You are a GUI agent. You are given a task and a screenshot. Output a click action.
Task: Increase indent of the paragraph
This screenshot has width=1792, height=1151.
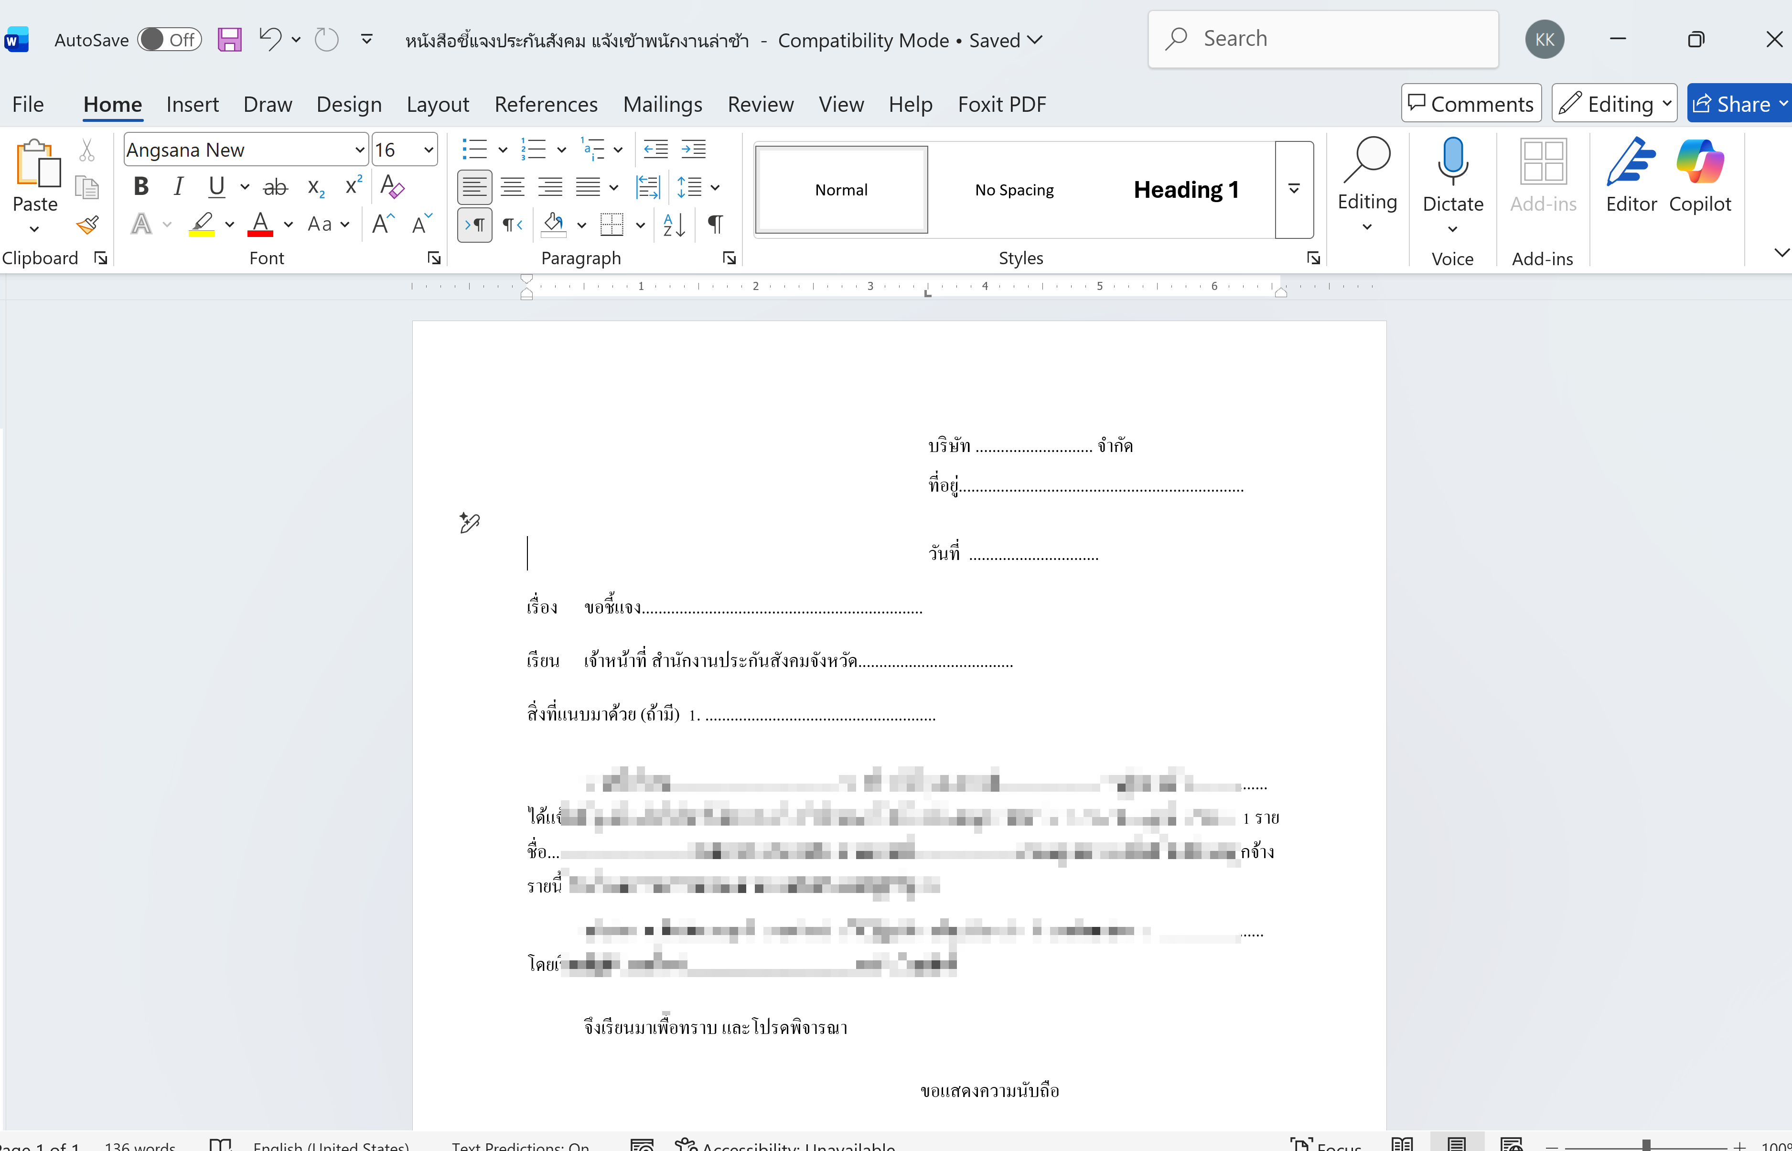(x=693, y=150)
